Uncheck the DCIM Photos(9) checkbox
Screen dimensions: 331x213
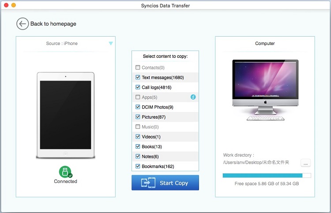(138, 107)
